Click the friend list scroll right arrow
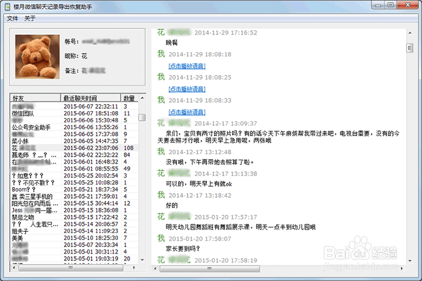This screenshot has width=422, height=281. click(x=134, y=268)
